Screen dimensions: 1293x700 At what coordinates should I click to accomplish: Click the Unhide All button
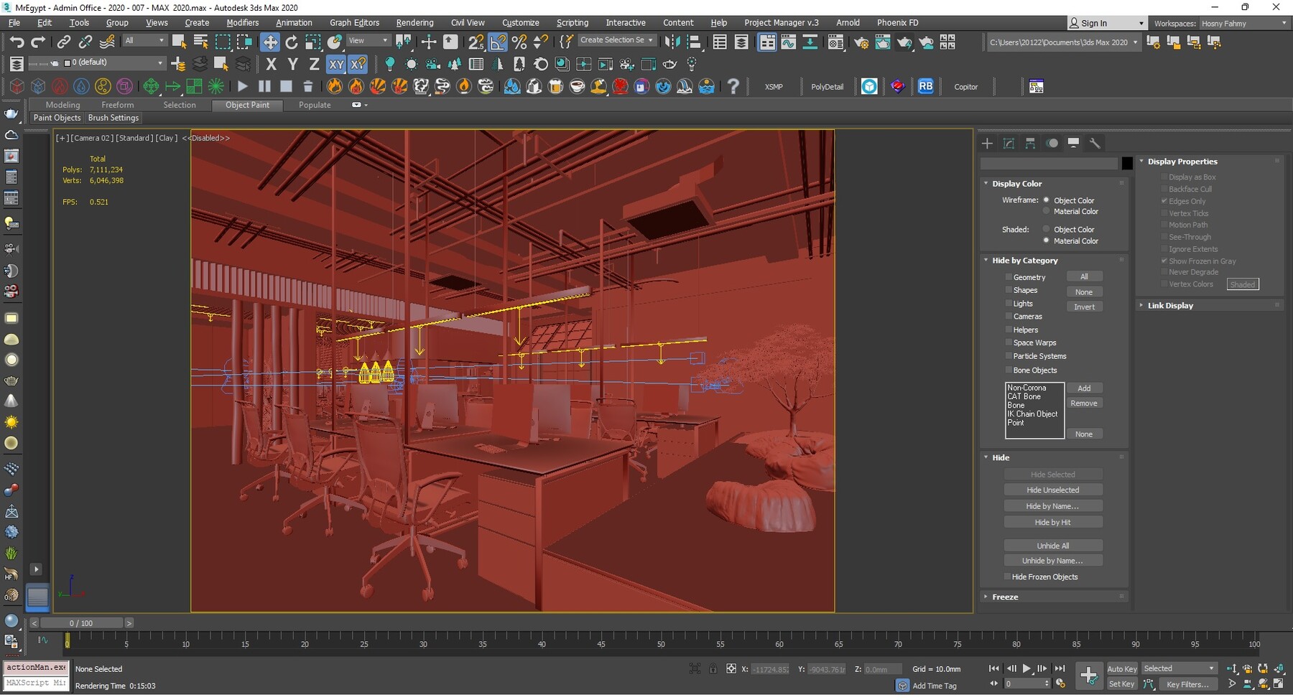(1053, 545)
